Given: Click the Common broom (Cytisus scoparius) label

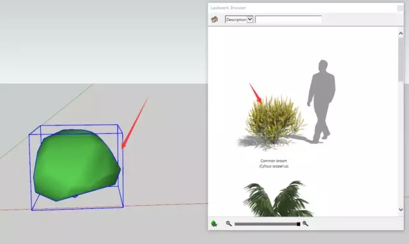Looking at the screenshot, I should 274,163.
